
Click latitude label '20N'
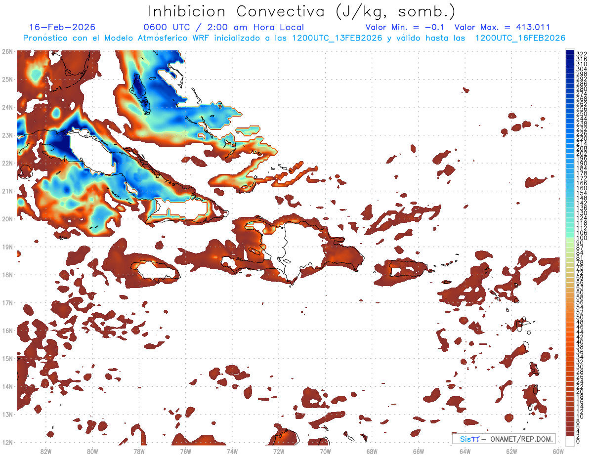pos(7,219)
